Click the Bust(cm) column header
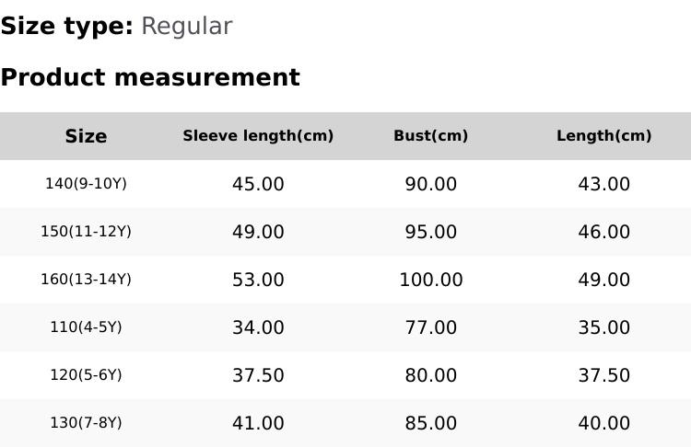 coord(430,136)
